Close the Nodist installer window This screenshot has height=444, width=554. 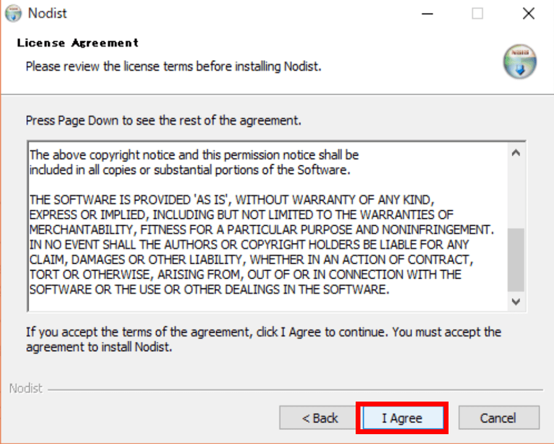point(528,14)
